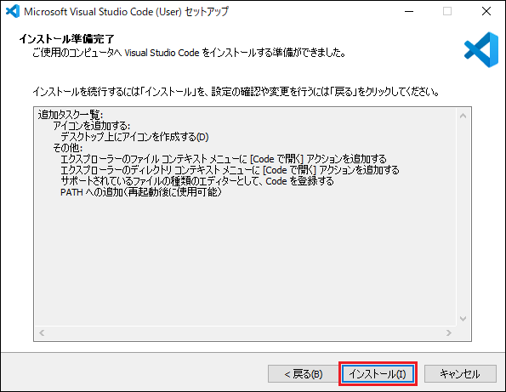Click the 追加タスク一覧: line in summary

(x=71, y=115)
